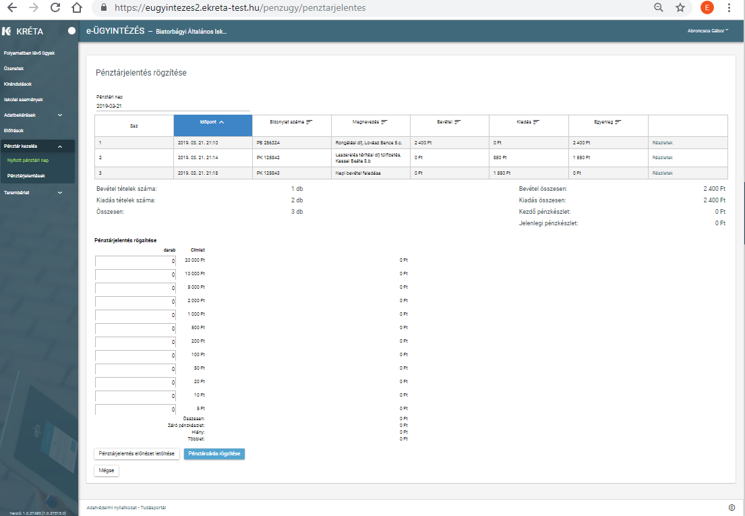Open the browser three-dot menu

tap(729, 7)
